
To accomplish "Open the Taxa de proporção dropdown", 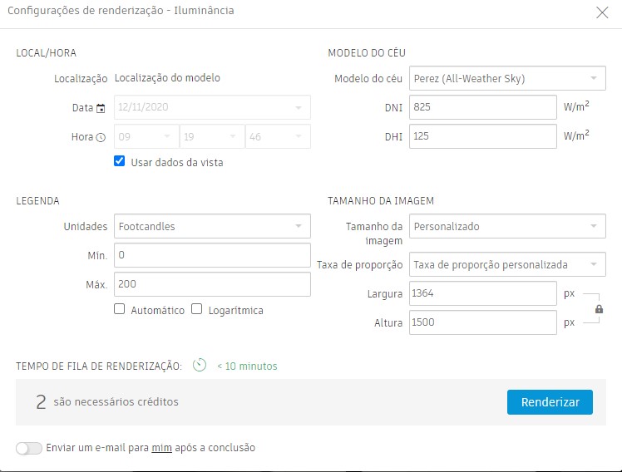I will coord(506,265).
